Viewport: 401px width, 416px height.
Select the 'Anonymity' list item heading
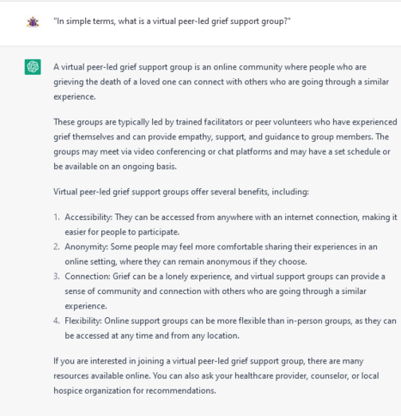[86, 247]
